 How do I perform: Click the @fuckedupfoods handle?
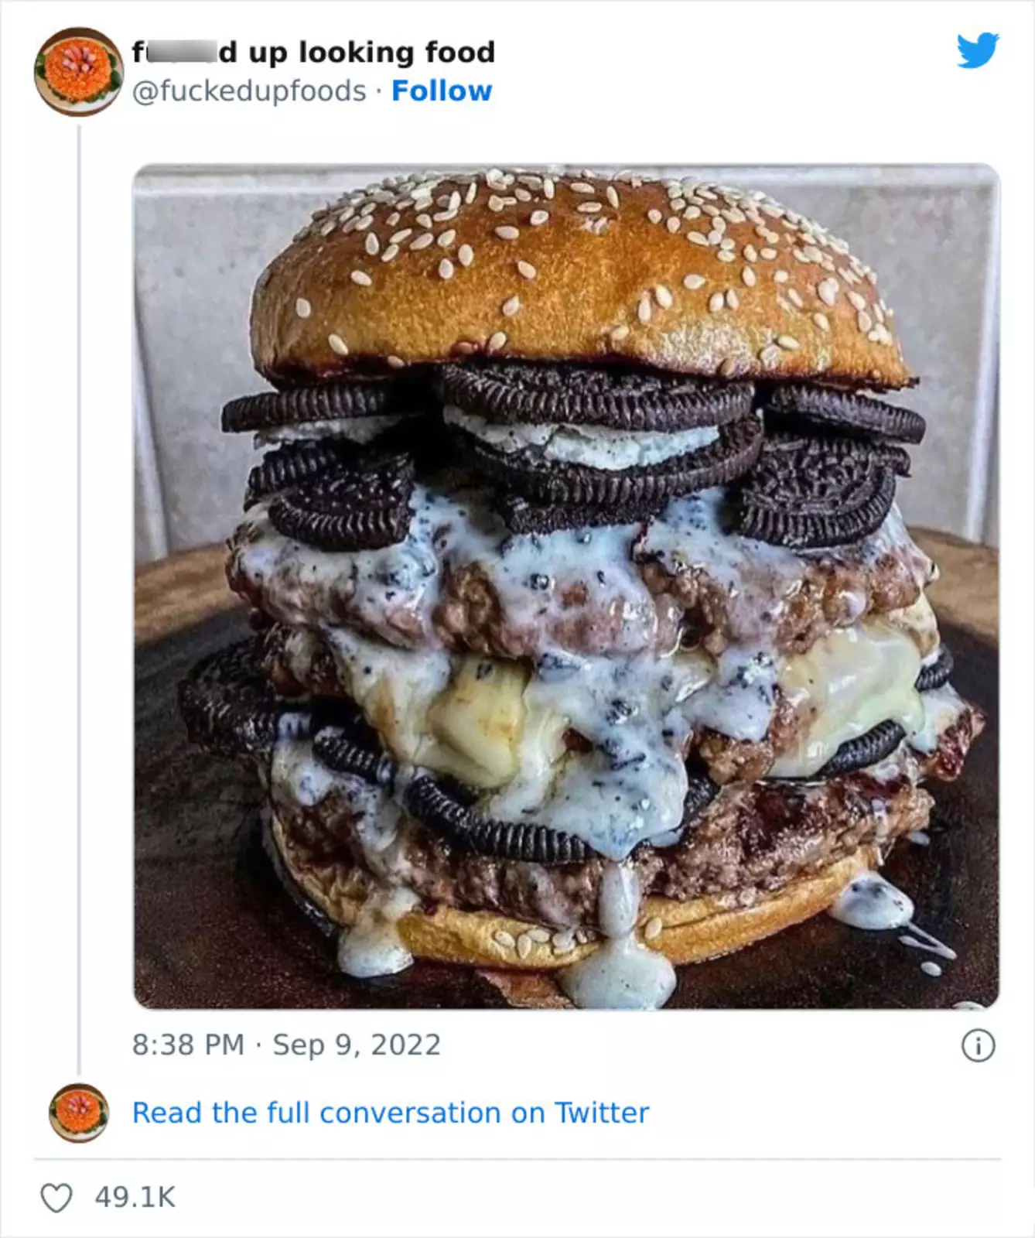tap(249, 91)
